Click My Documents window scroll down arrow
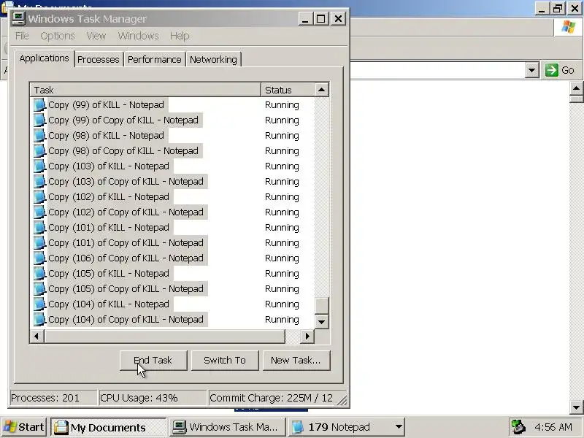The height and width of the screenshot is (438, 584). click(576, 407)
